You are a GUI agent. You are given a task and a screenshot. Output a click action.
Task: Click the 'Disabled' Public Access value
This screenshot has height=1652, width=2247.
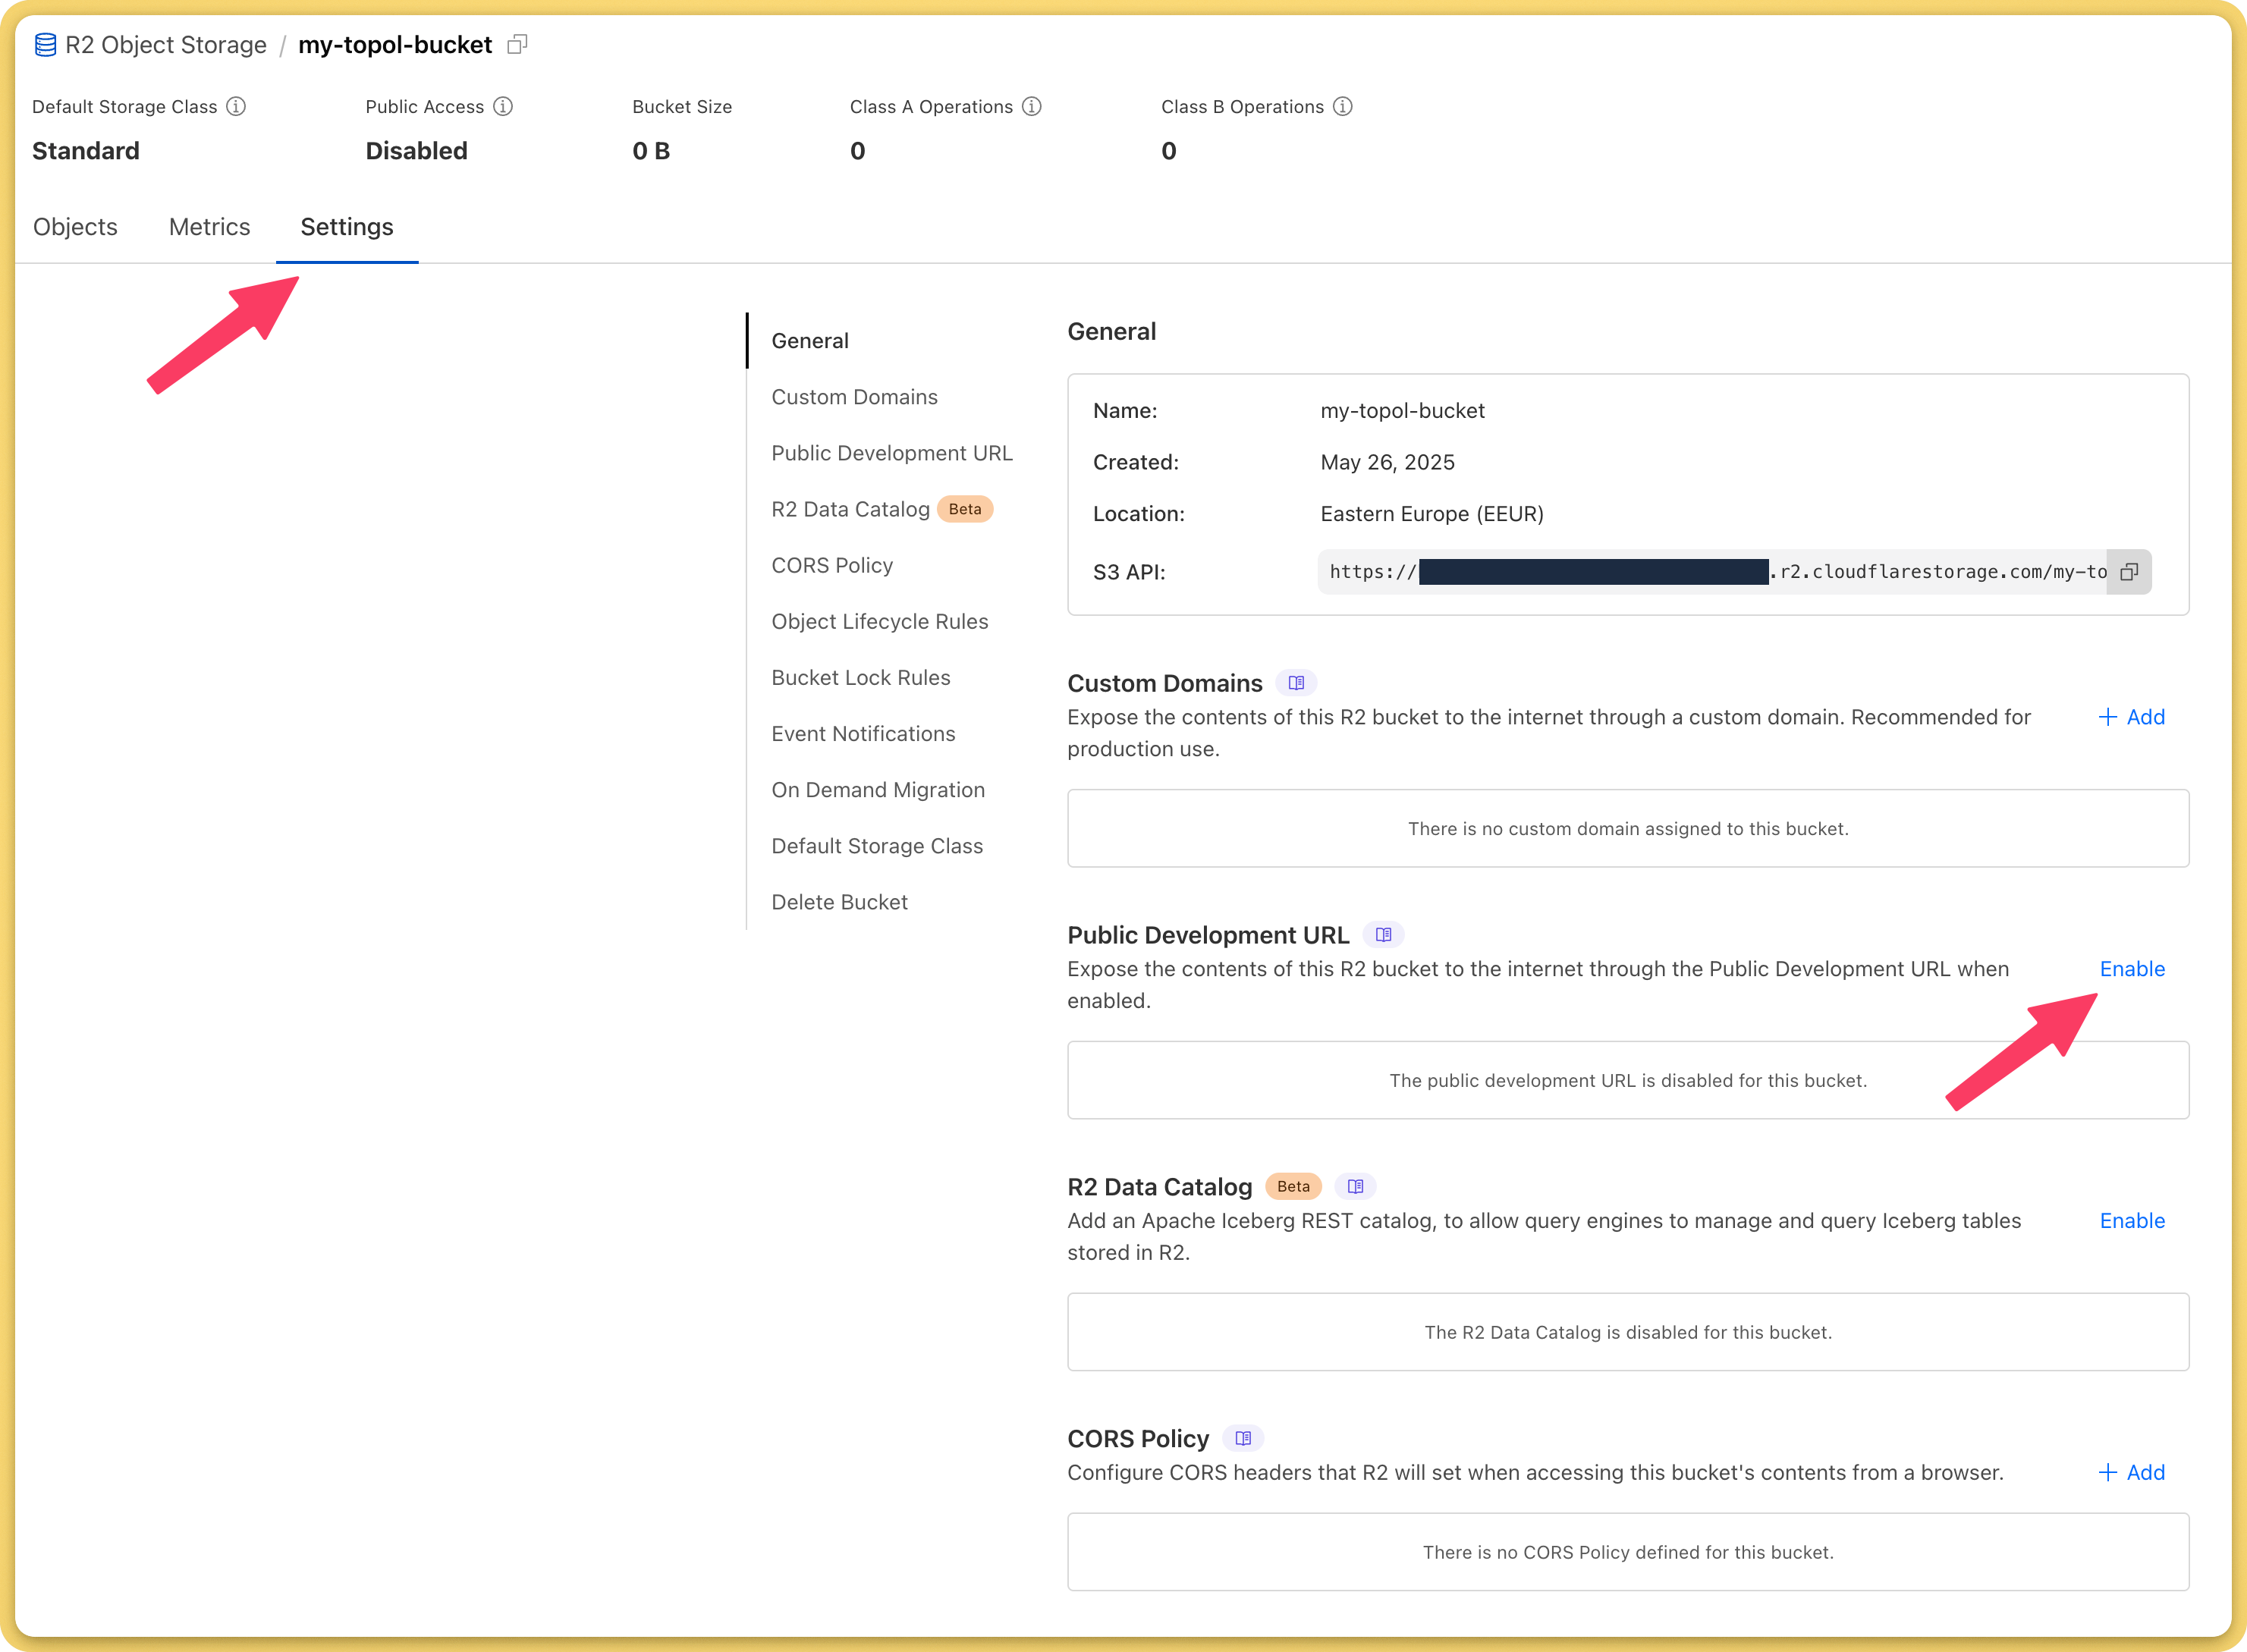416,151
